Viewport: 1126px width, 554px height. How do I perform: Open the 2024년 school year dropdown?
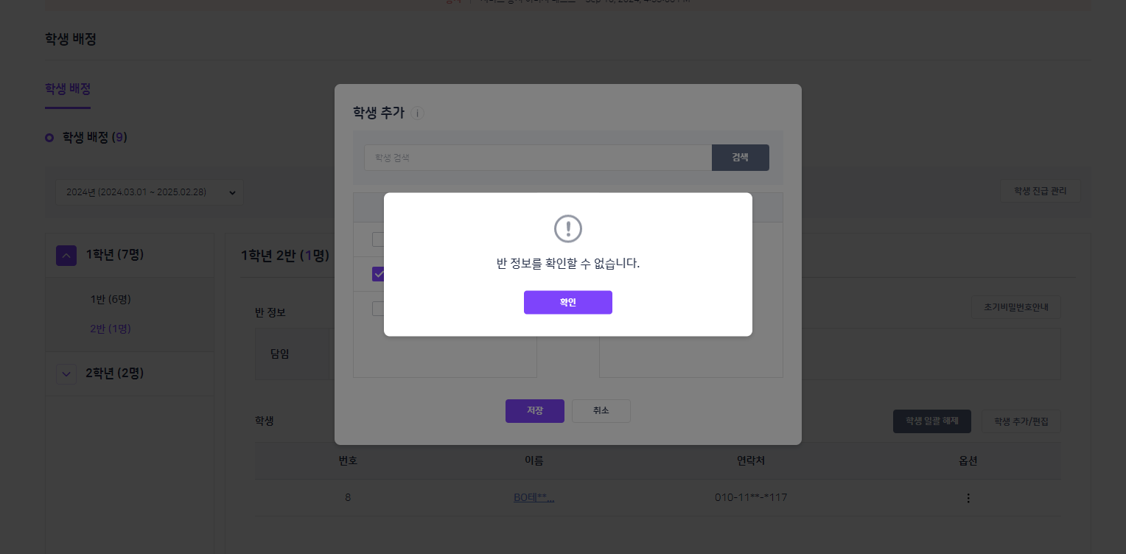point(150,192)
